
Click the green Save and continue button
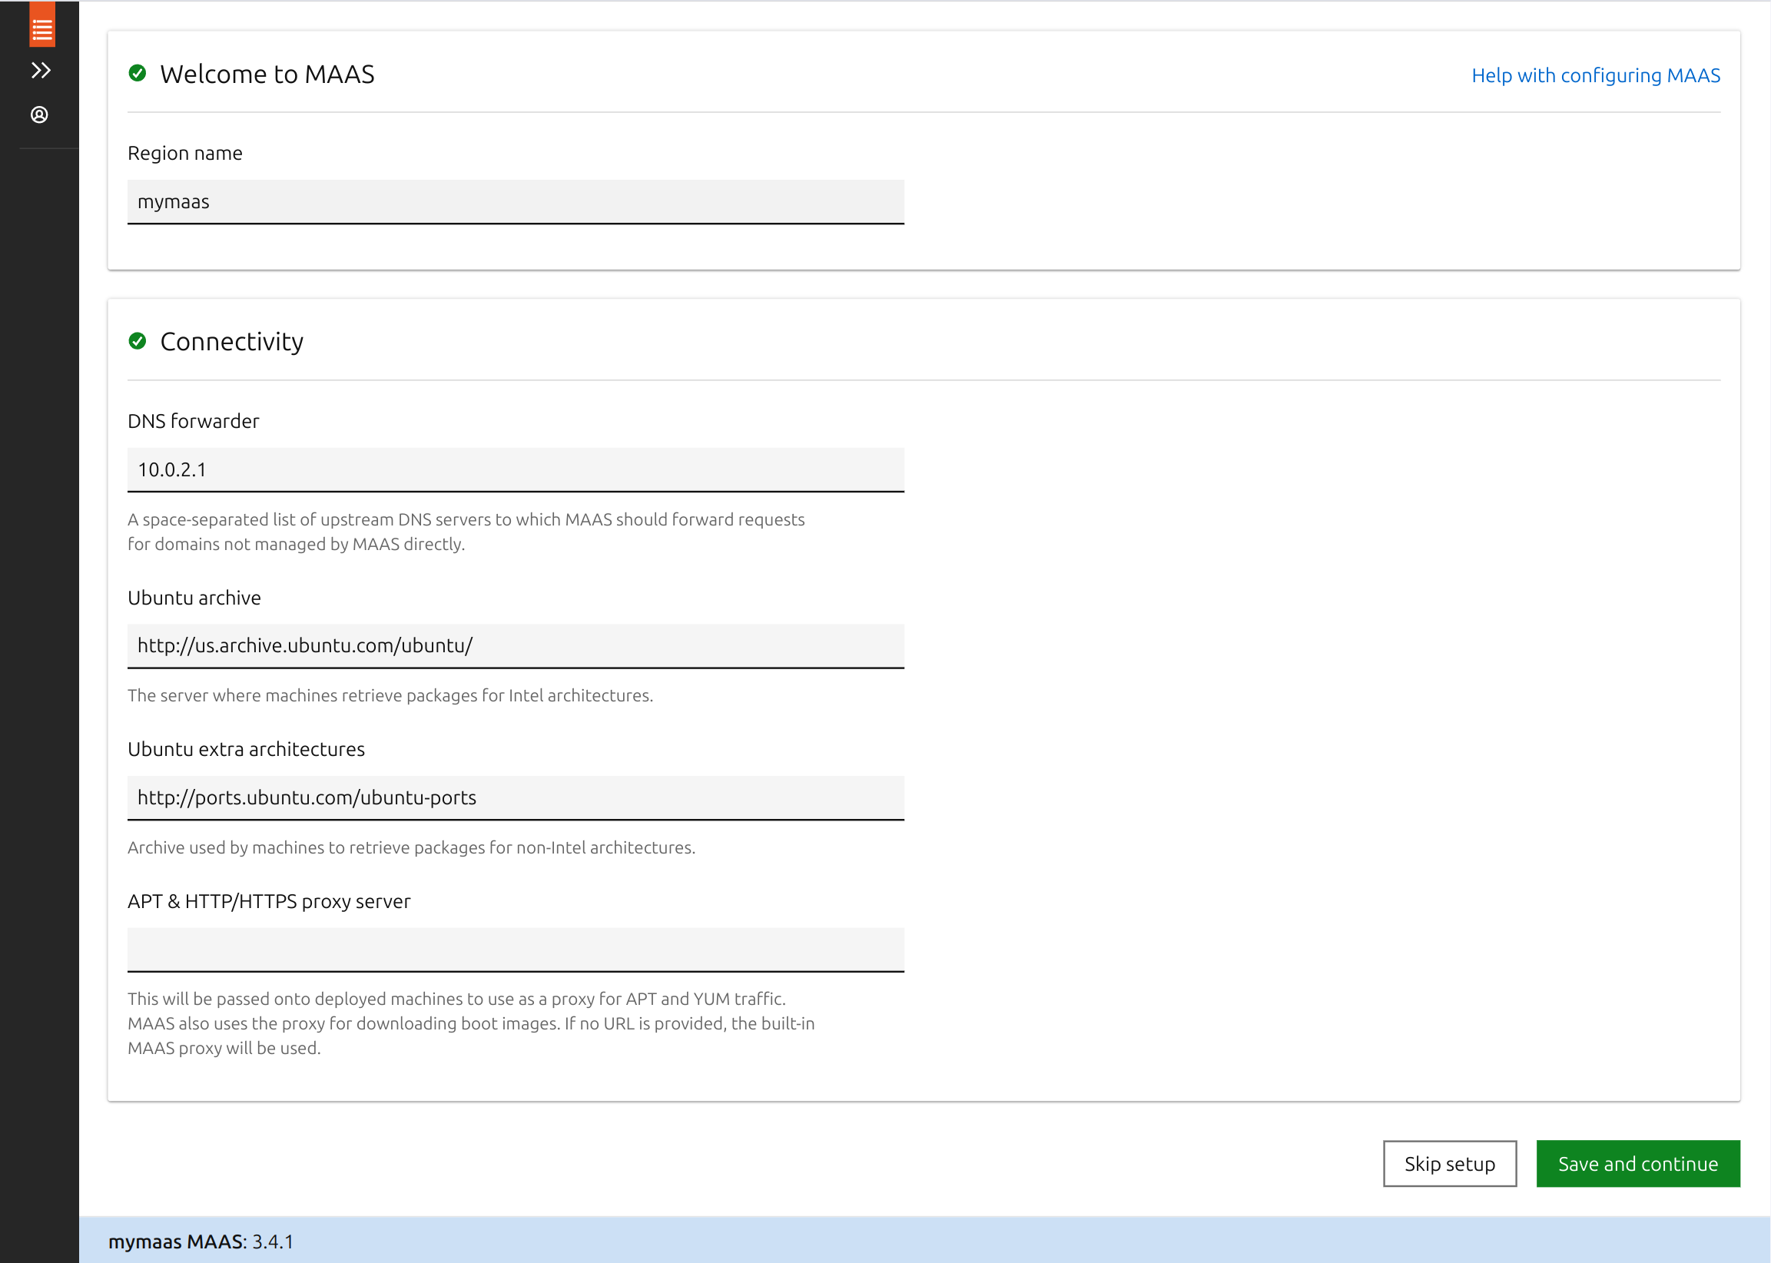pos(1637,1164)
